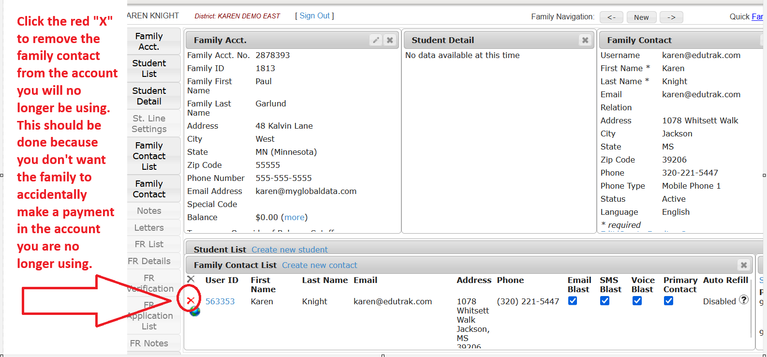The width and height of the screenshot is (767, 357).
Task: Click the red X to remove Karen Knight
Action: (x=191, y=300)
